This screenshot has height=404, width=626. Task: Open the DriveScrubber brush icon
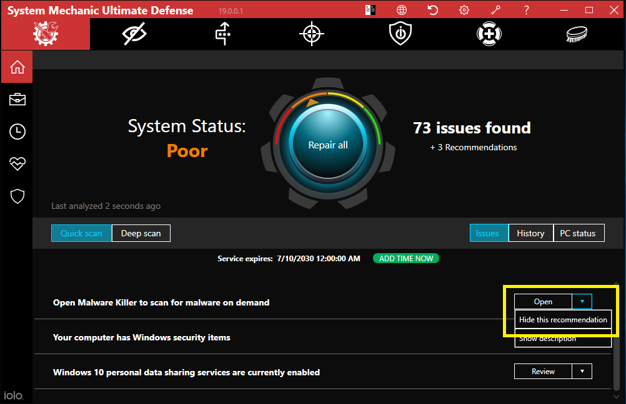(577, 34)
